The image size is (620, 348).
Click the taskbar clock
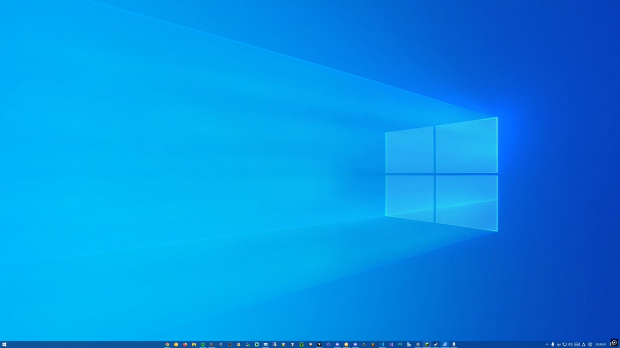[600, 344]
